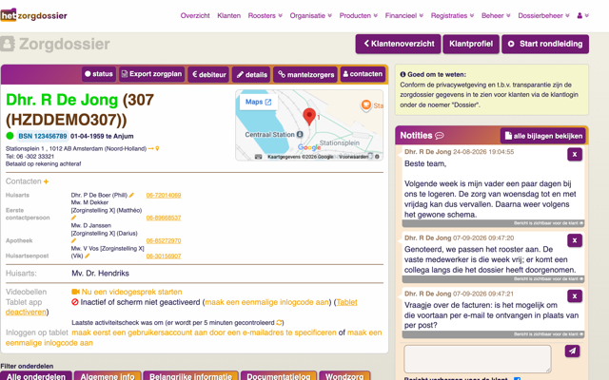Viewport: 609px width, 380px height.
Task: Refresh the tablet activity check
Action: (x=279, y=323)
